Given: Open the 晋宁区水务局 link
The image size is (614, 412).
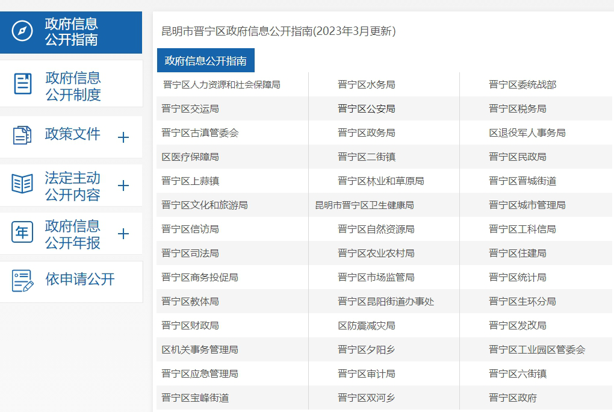Looking at the screenshot, I should [x=367, y=85].
